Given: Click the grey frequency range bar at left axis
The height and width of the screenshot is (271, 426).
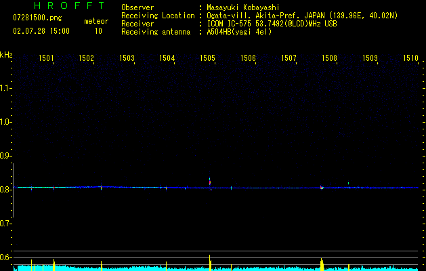Looking at the screenshot, I should pos(13,190).
